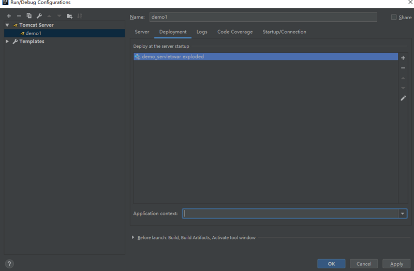Move the configuration down in the left toolbar

59,16
